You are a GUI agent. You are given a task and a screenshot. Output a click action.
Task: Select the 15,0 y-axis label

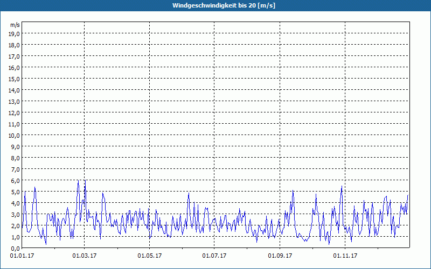tap(14, 79)
